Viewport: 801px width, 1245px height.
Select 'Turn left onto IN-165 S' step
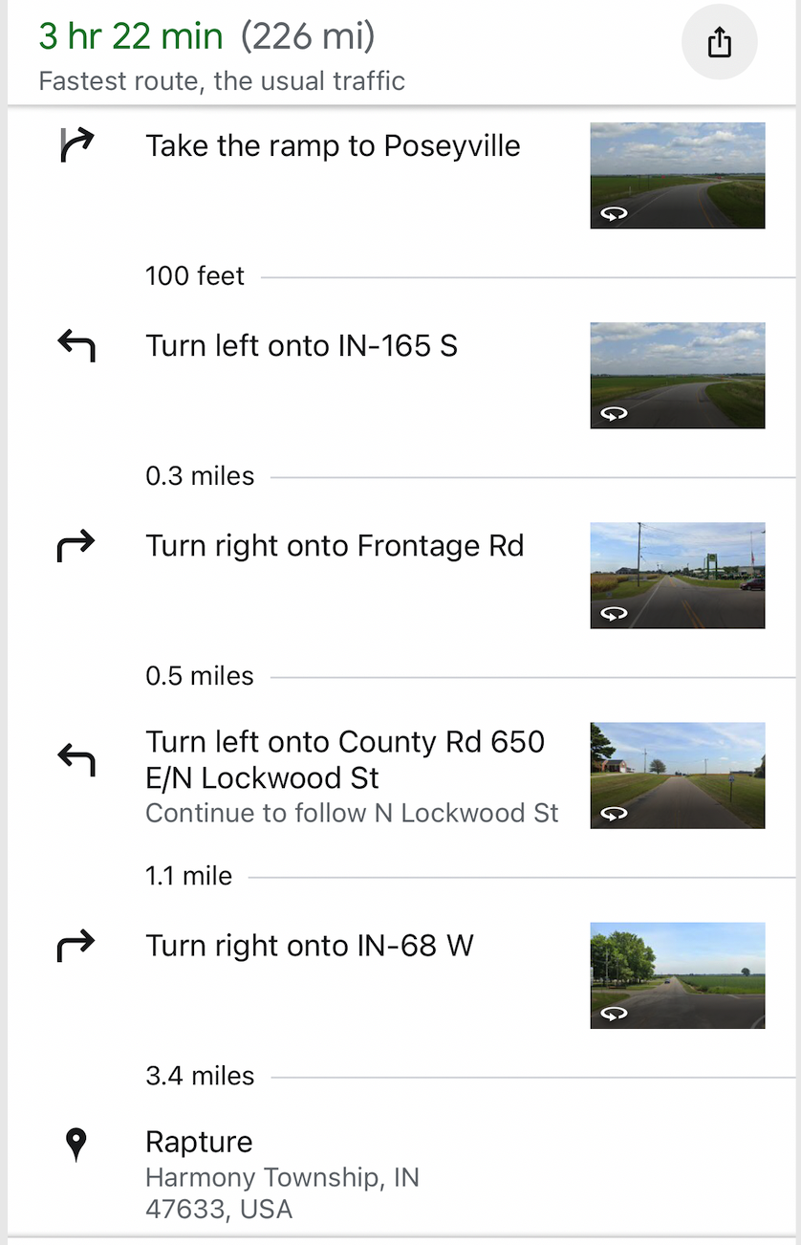click(x=301, y=345)
